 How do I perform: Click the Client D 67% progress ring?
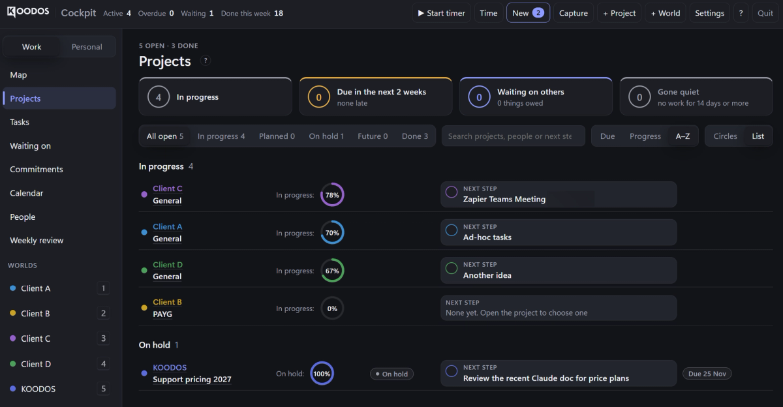(x=332, y=271)
